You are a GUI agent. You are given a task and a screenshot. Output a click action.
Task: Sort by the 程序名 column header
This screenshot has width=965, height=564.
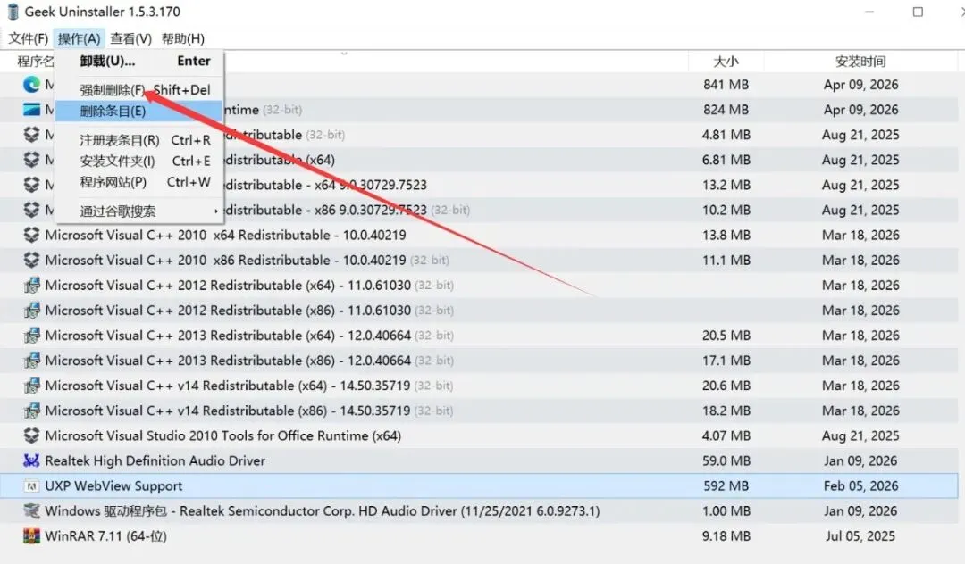pos(36,62)
